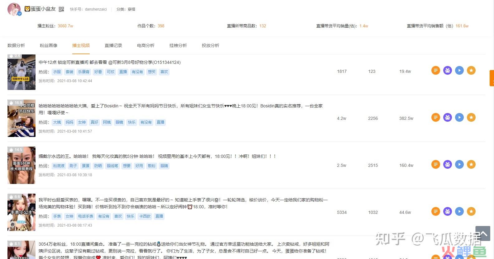Favorite star for the 19.4w row
The image size is (494, 259).
[471, 70]
